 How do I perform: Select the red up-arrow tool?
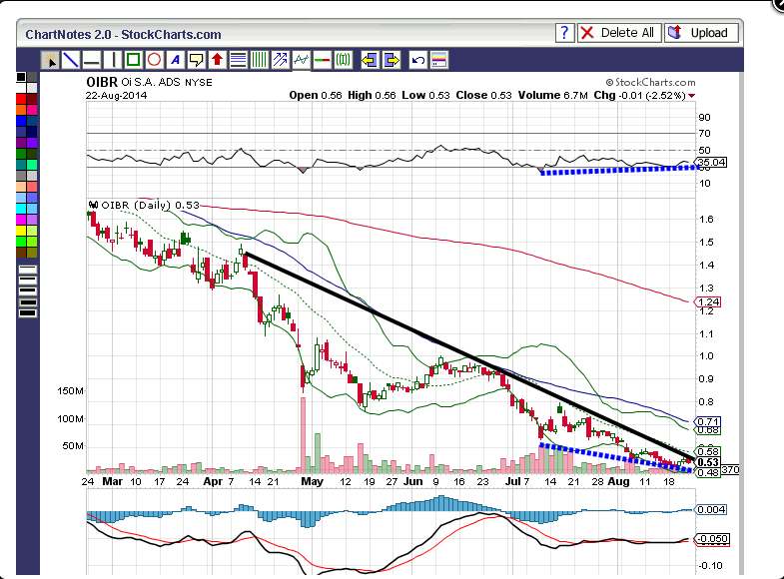[217, 60]
